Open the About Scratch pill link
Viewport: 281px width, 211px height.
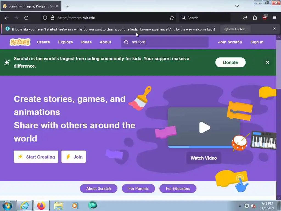99,188
